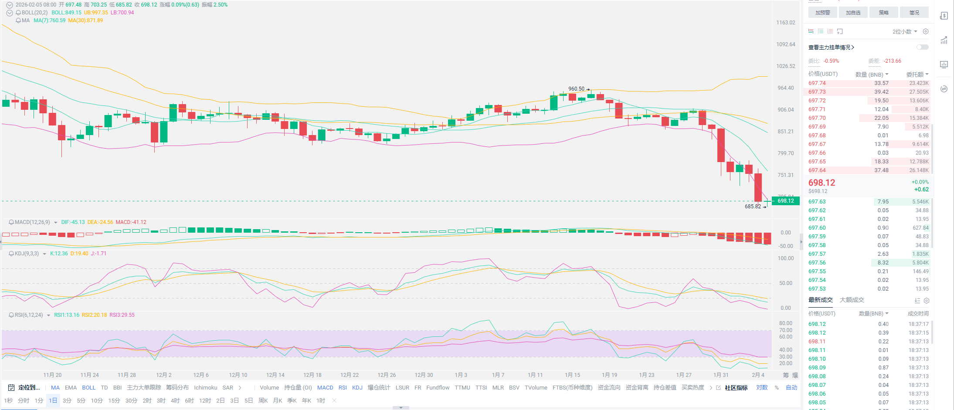The height and width of the screenshot is (410, 954).
Task: Open the rising bar chart sidebar icon
Action: point(944,41)
